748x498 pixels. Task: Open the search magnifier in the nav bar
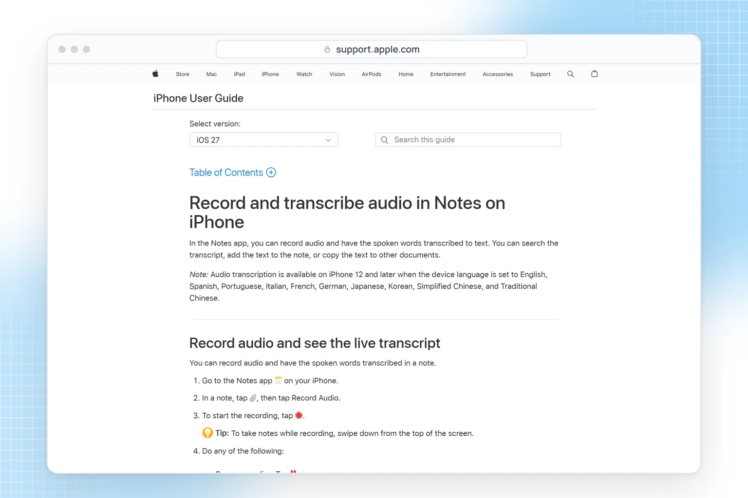pyautogui.click(x=570, y=74)
